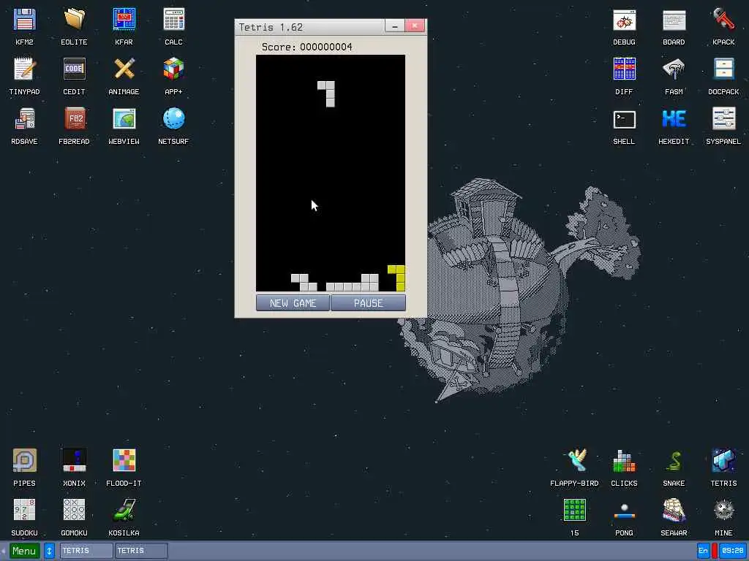
Task: Click the blue arrows taskbar icon
Action: [x=49, y=551]
